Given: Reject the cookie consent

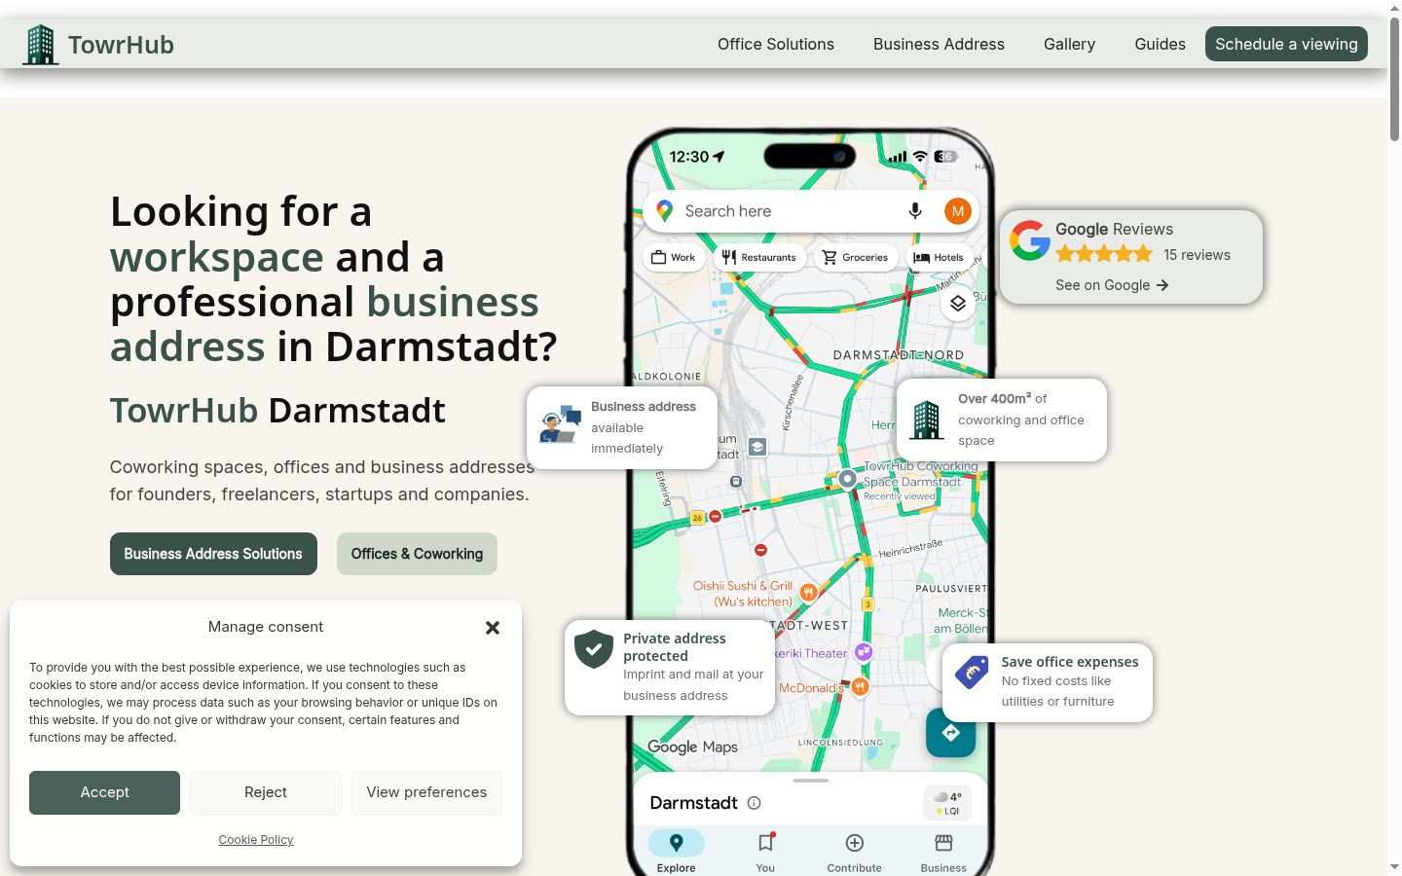Looking at the screenshot, I should coord(266,792).
